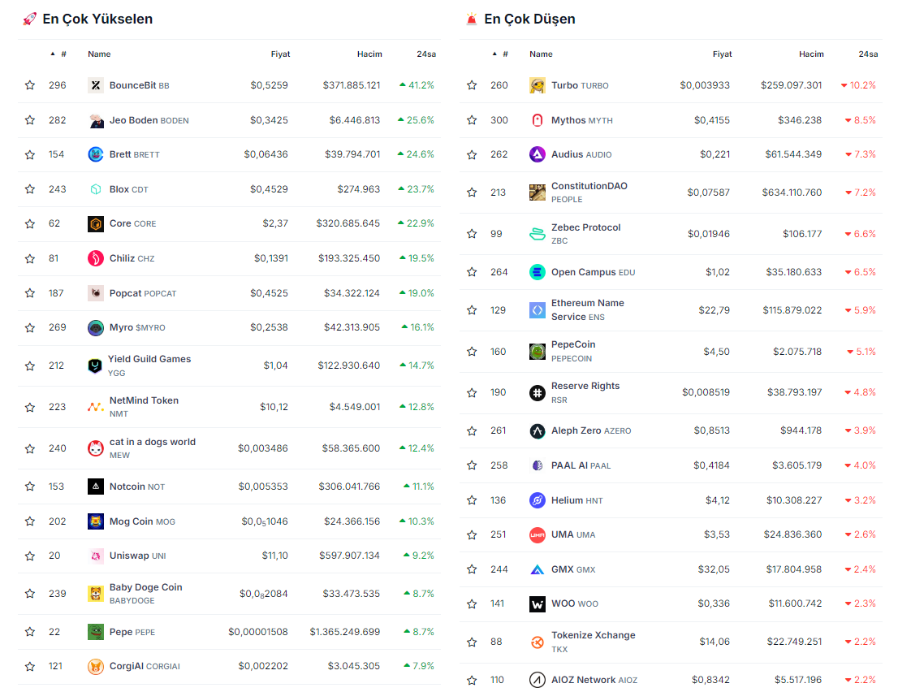The width and height of the screenshot is (911, 692).
Task: Click the Helium coin logo icon
Action: (538, 500)
